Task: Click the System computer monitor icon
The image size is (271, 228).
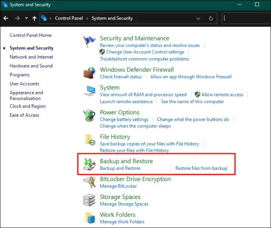Action: (89, 91)
